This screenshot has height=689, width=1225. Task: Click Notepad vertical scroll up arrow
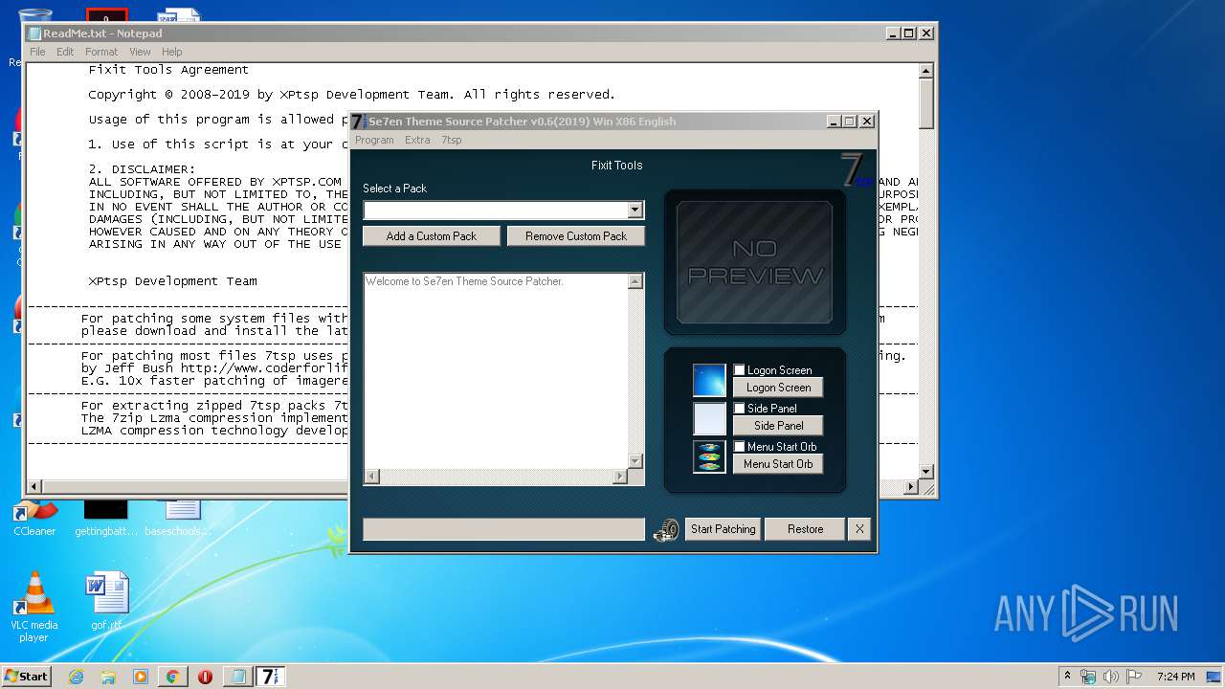coord(926,71)
